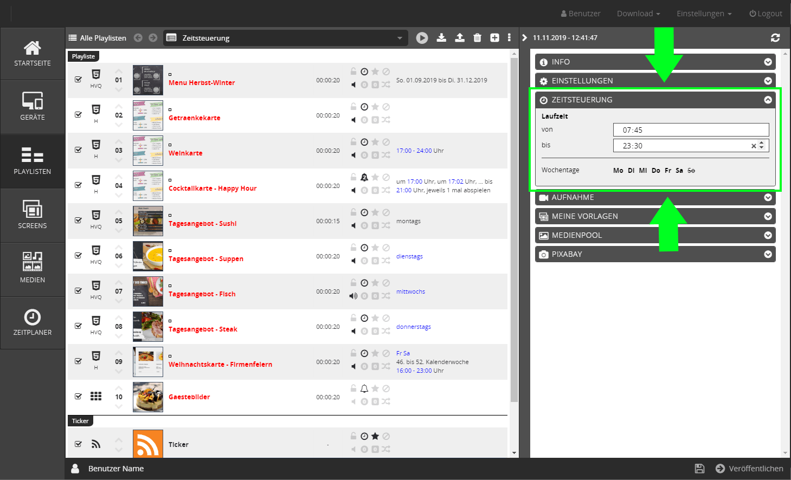Toggle Sunday (So) in Wochentage
Viewport: 791px width, 480px height.
click(x=691, y=171)
